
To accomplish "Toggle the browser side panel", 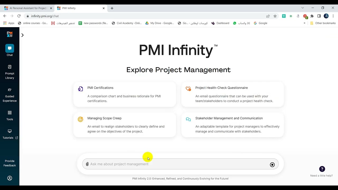I will (319, 16).
